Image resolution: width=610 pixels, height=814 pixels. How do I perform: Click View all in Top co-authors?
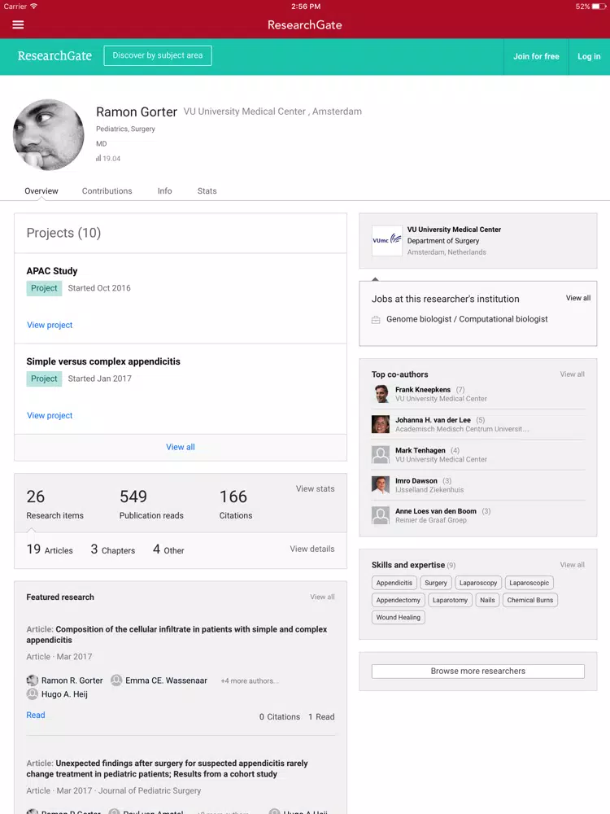tap(572, 374)
